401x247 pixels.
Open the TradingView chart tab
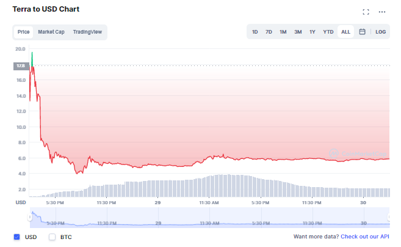click(x=88, y=32)
